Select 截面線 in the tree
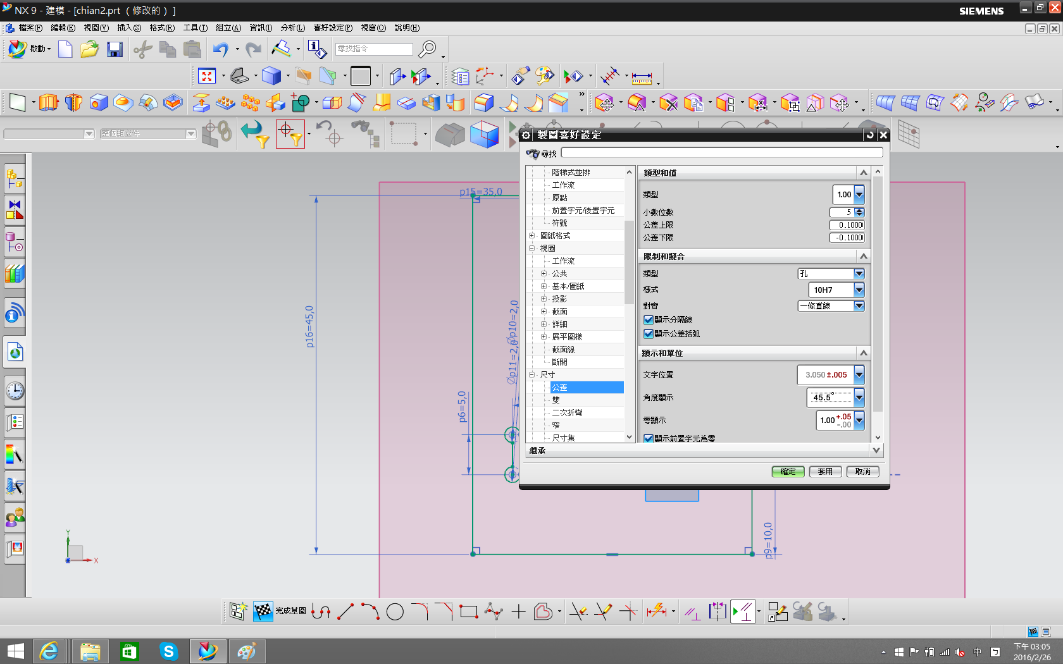This screenshot has height=664, width=1063. pos(563,350)
